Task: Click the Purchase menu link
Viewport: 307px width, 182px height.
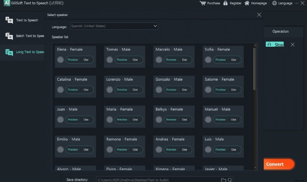Action: pyautogui.click(x=213, y=3)
